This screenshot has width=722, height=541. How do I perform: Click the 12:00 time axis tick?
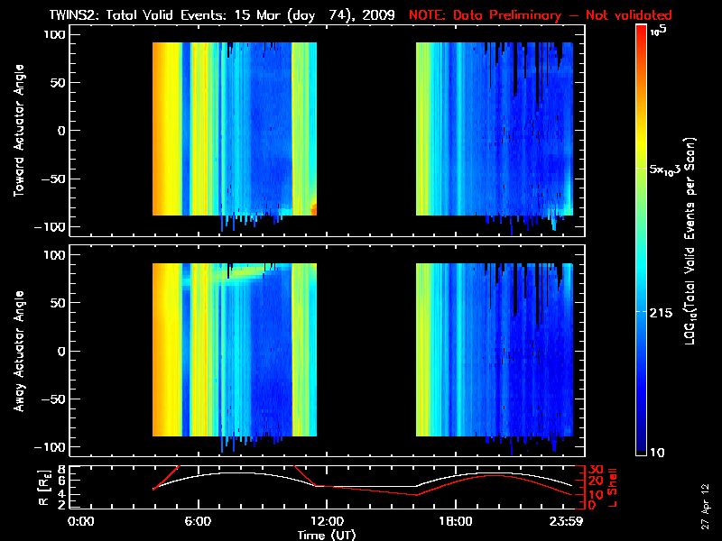tap(326, 521)
